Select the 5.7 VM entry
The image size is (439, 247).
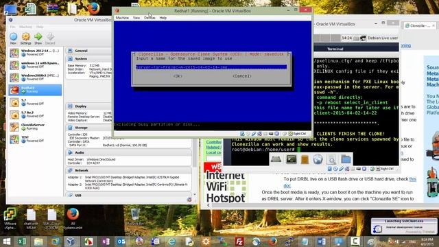(x=35, y=102)
